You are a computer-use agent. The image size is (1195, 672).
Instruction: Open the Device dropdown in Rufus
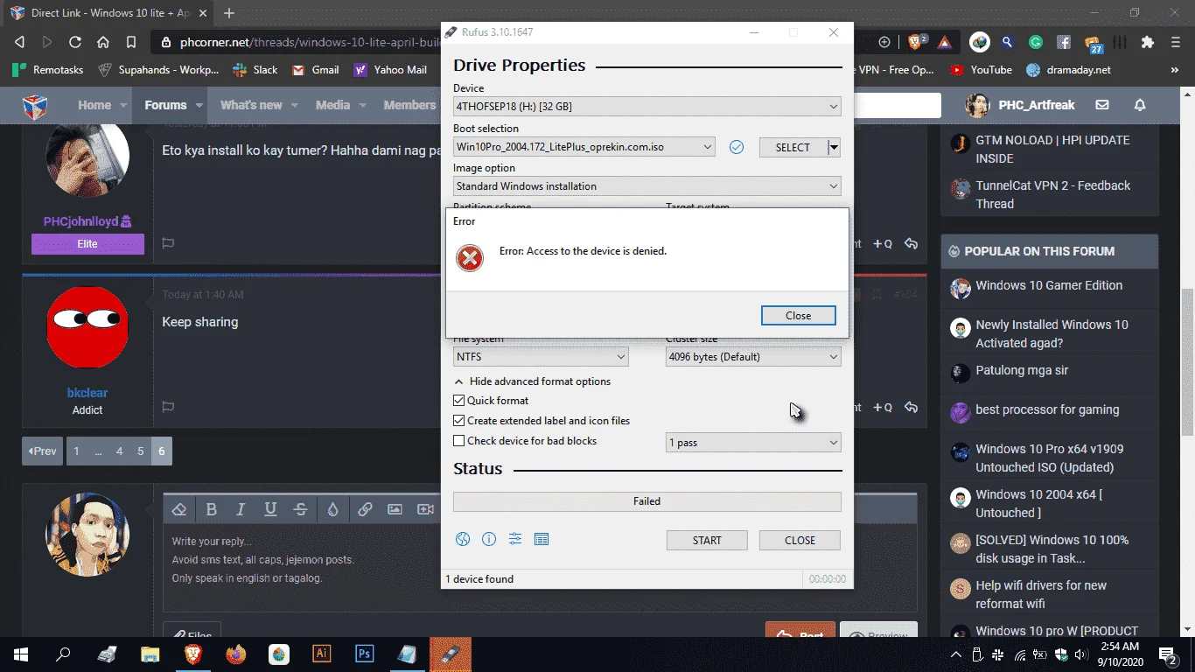[x=647, y=106]
